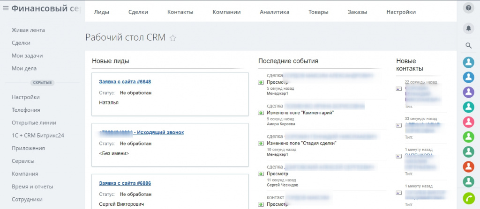Open notifications bell icon
Screen dimensions: 480x209
pos(468,28)
